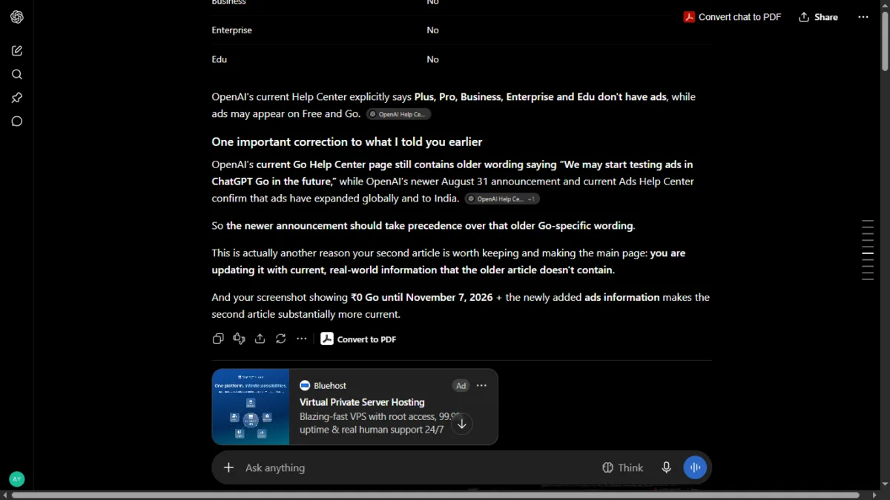Click the message outline markers on right

tap(868, 250)
